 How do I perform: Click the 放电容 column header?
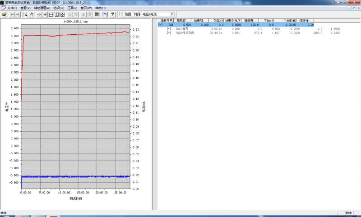coord(200,20)
